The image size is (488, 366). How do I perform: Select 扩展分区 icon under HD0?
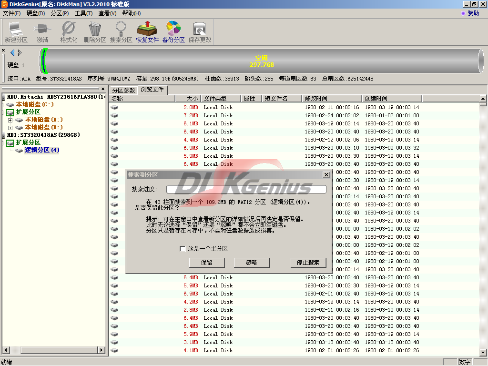[x=10, y=112]
